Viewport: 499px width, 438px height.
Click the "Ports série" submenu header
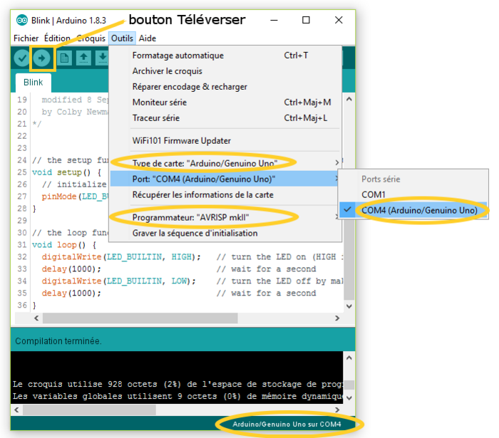(381, 179)
